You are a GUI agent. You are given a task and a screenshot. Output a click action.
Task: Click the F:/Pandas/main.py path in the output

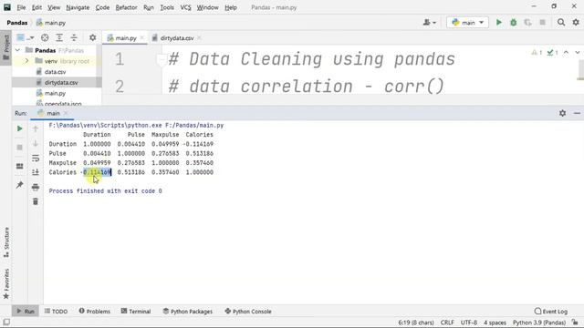194,126
